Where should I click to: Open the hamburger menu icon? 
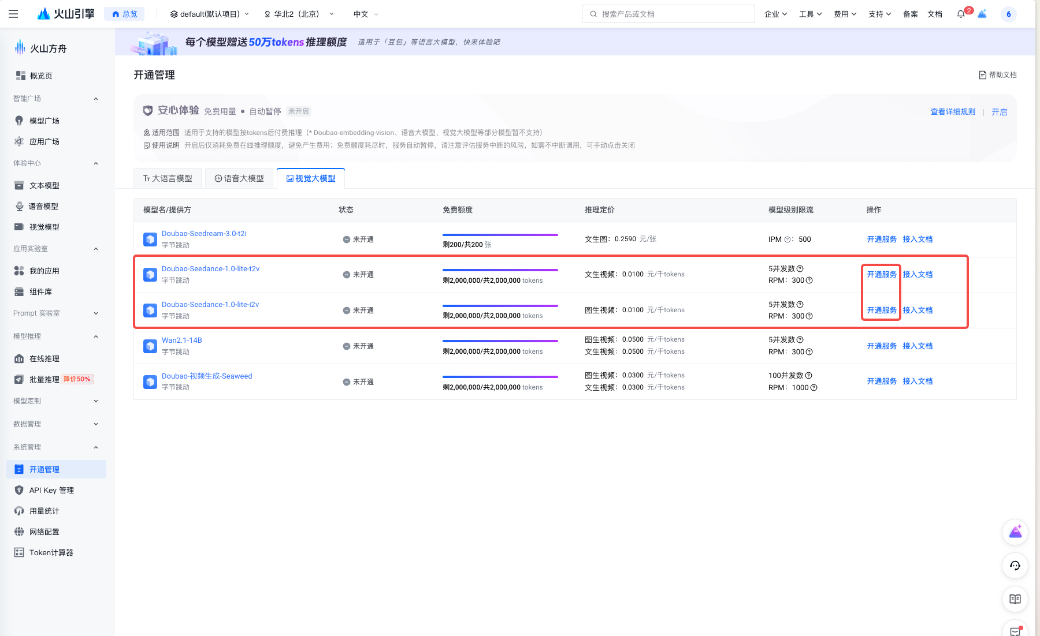(x=13, y=14)
